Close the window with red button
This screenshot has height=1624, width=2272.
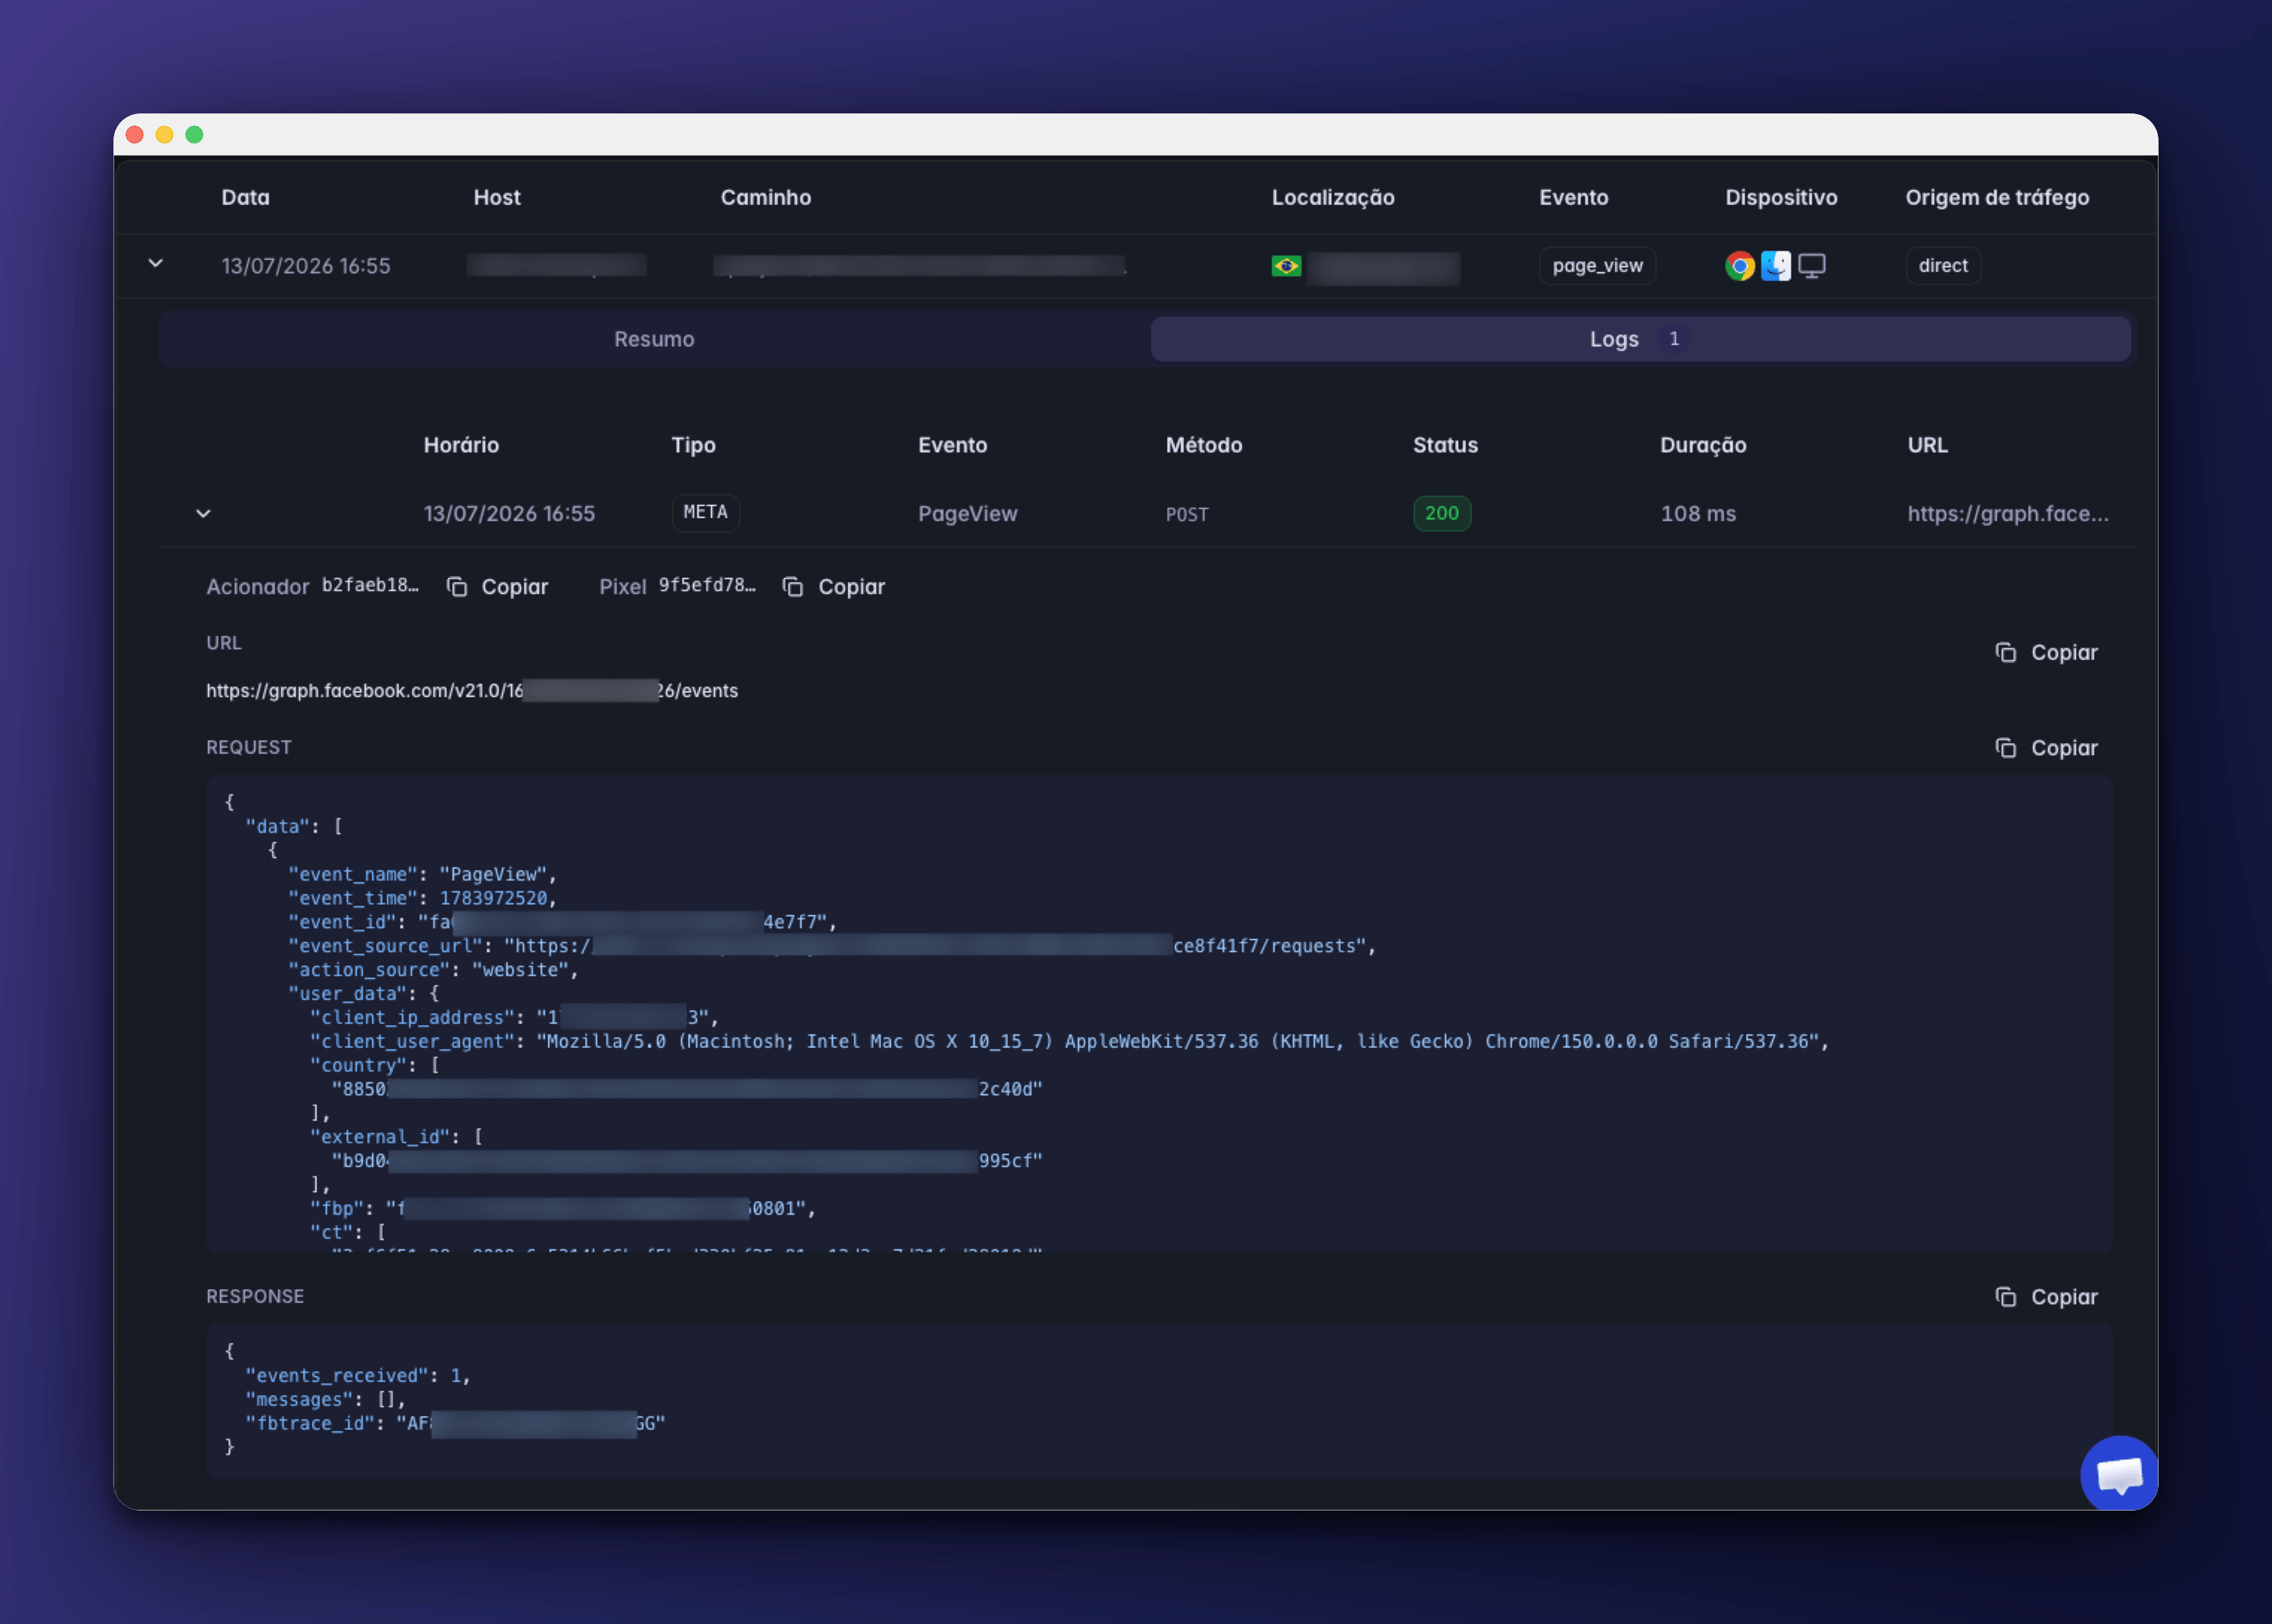point(135,135)
